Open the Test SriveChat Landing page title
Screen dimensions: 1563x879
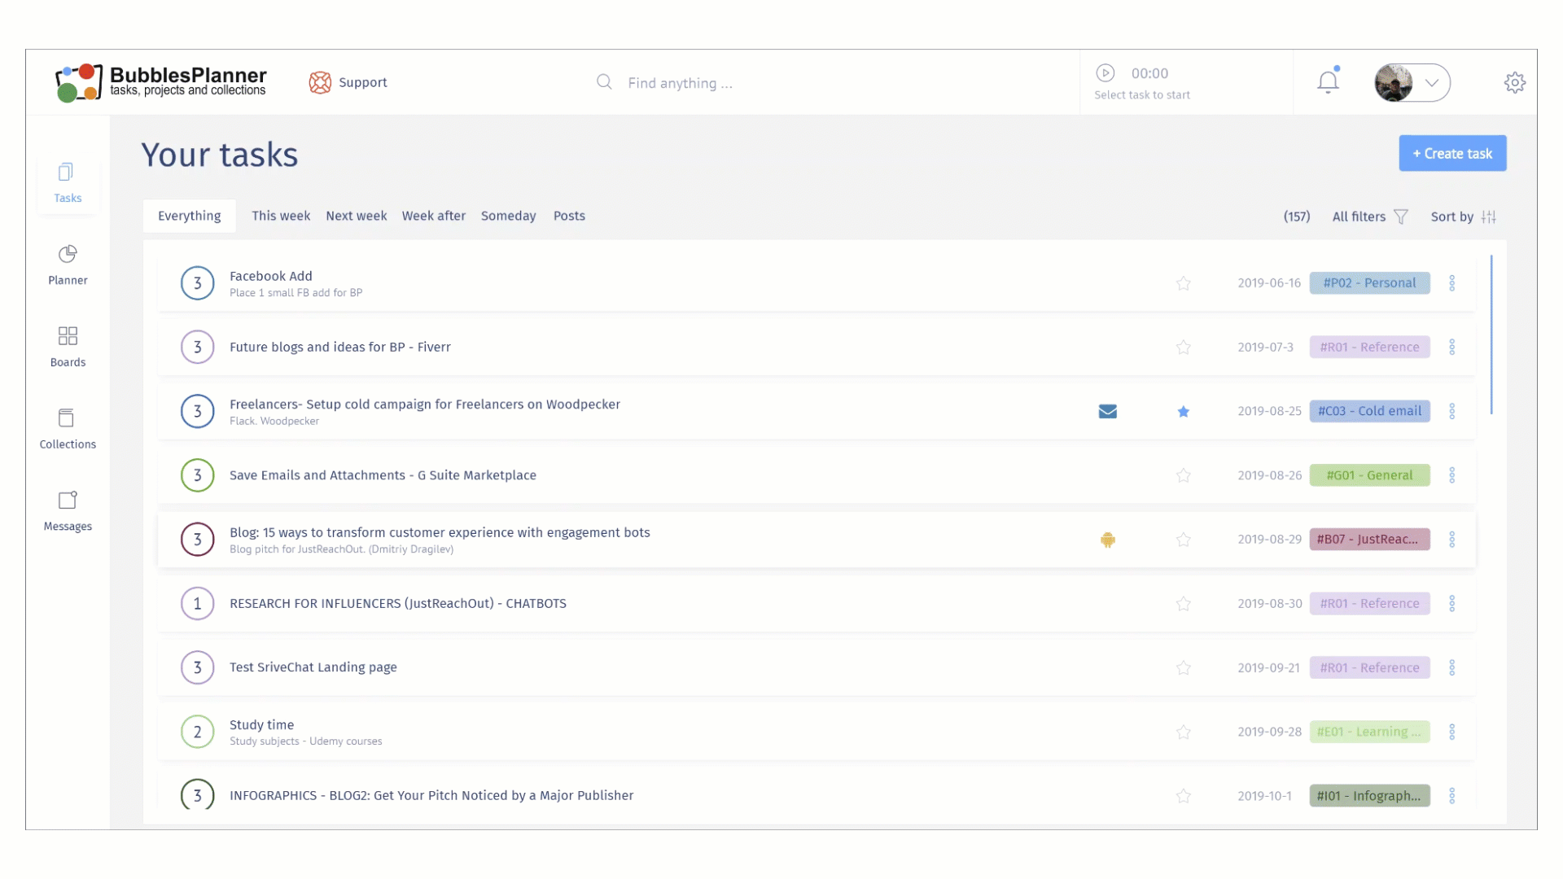[x=313, y=667]
